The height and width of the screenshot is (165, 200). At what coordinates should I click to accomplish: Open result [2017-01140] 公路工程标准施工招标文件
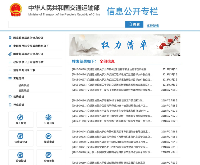coord(112,121)
